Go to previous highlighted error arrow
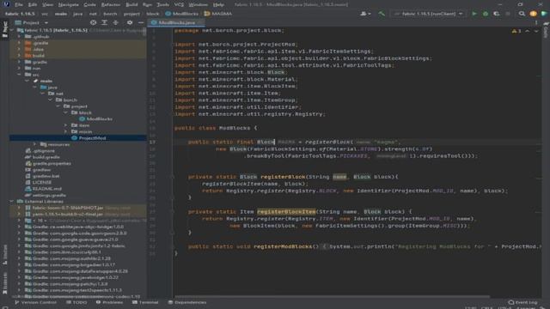Viewport: 550px width, 309px height. [x=527, y=31]
